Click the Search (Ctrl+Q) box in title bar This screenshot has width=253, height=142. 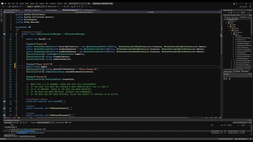point(79,4)
